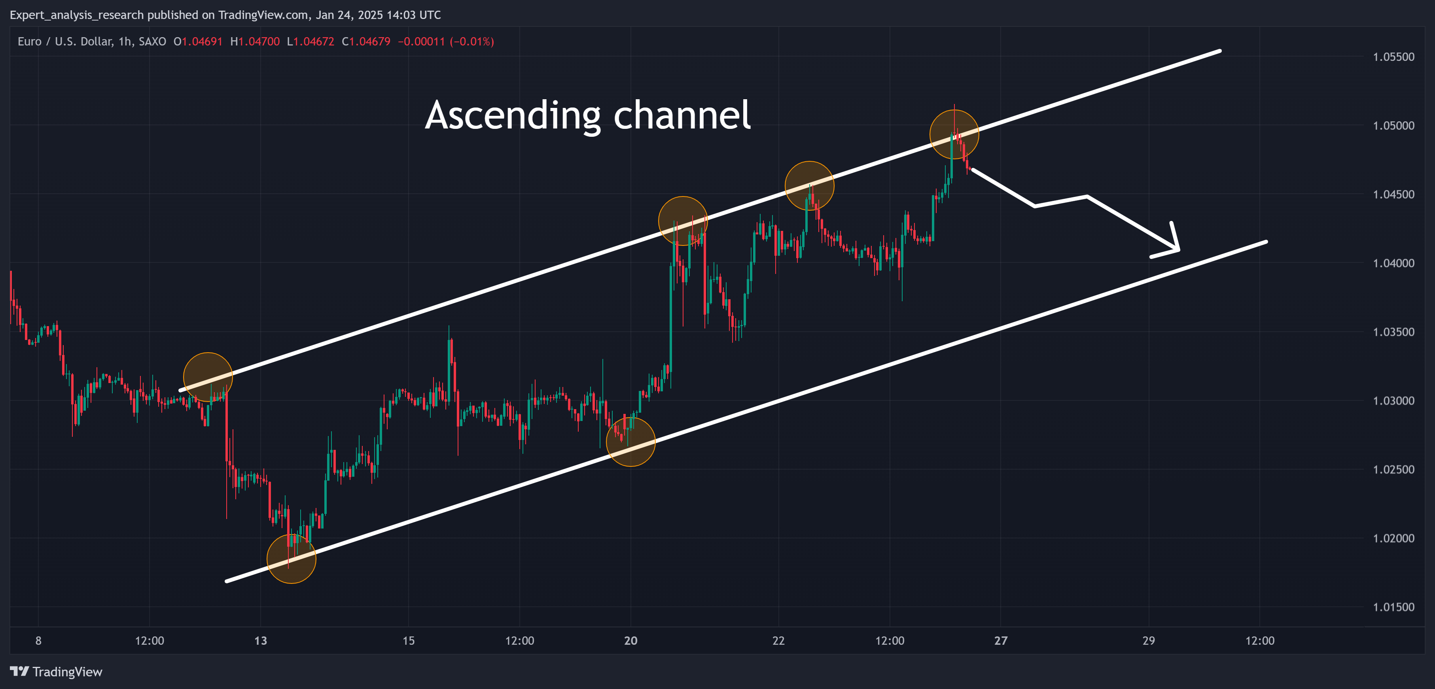Click the date label 15 on time axis

pos(409,641)
